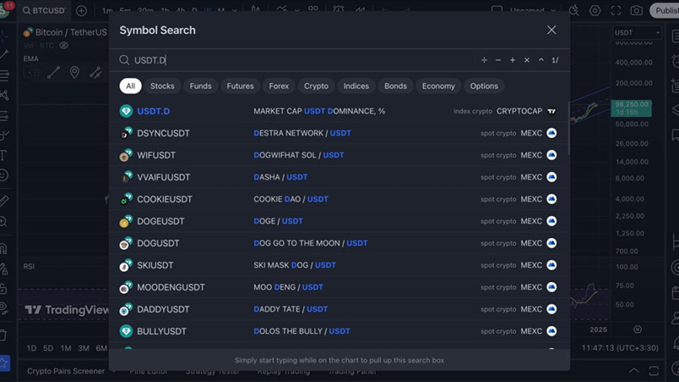Switch to the Forex filter
Screen dimensions: 679x382
pyautogui.click(x=278, y=86)
